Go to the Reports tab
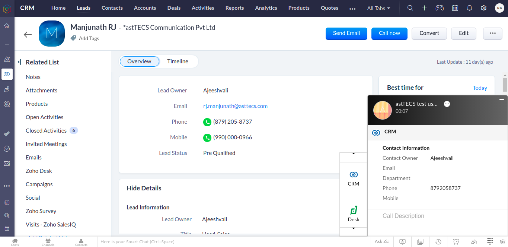The height and width of the screenshot is (247, 508). click(x=234, y=8)
